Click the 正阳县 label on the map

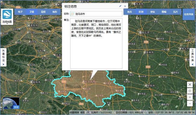[100, 96]
